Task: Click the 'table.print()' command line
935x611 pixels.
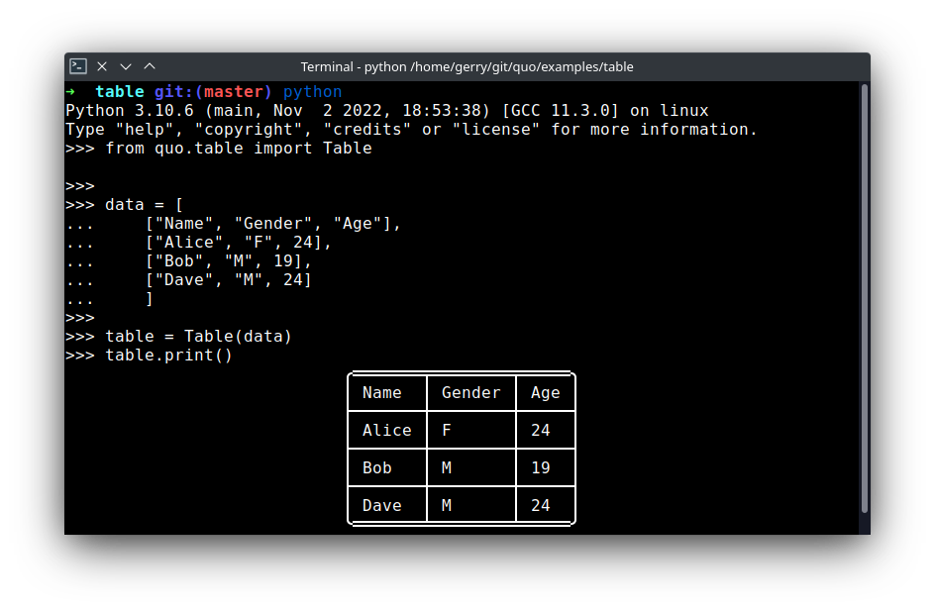Action: (x=168, y=355)
